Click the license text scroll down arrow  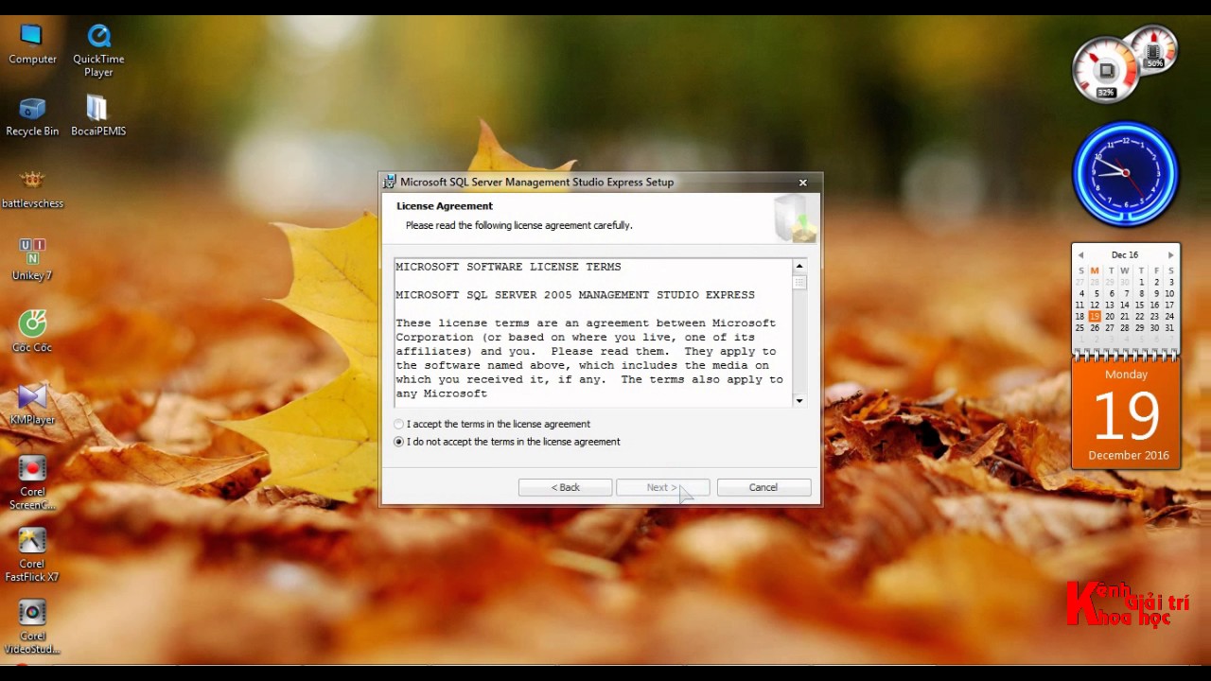[799, 401]
